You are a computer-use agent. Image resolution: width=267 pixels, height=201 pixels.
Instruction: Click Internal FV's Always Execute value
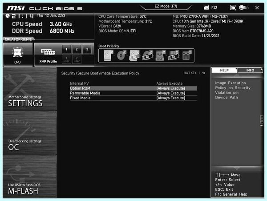tap(170, 83)
